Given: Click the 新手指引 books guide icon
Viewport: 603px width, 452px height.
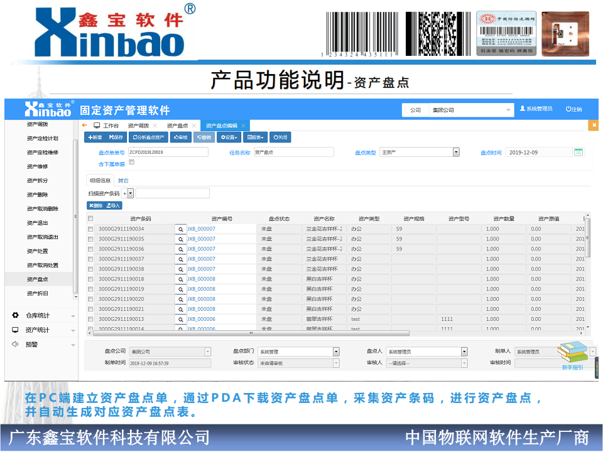Looking at the screenshot, I should tap(573, 352).
